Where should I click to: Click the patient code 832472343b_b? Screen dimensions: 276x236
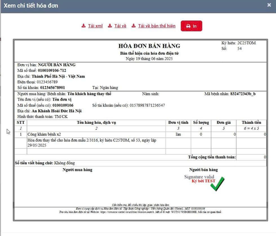243,94
